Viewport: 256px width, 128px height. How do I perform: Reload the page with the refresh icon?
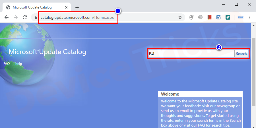(25, 17)
